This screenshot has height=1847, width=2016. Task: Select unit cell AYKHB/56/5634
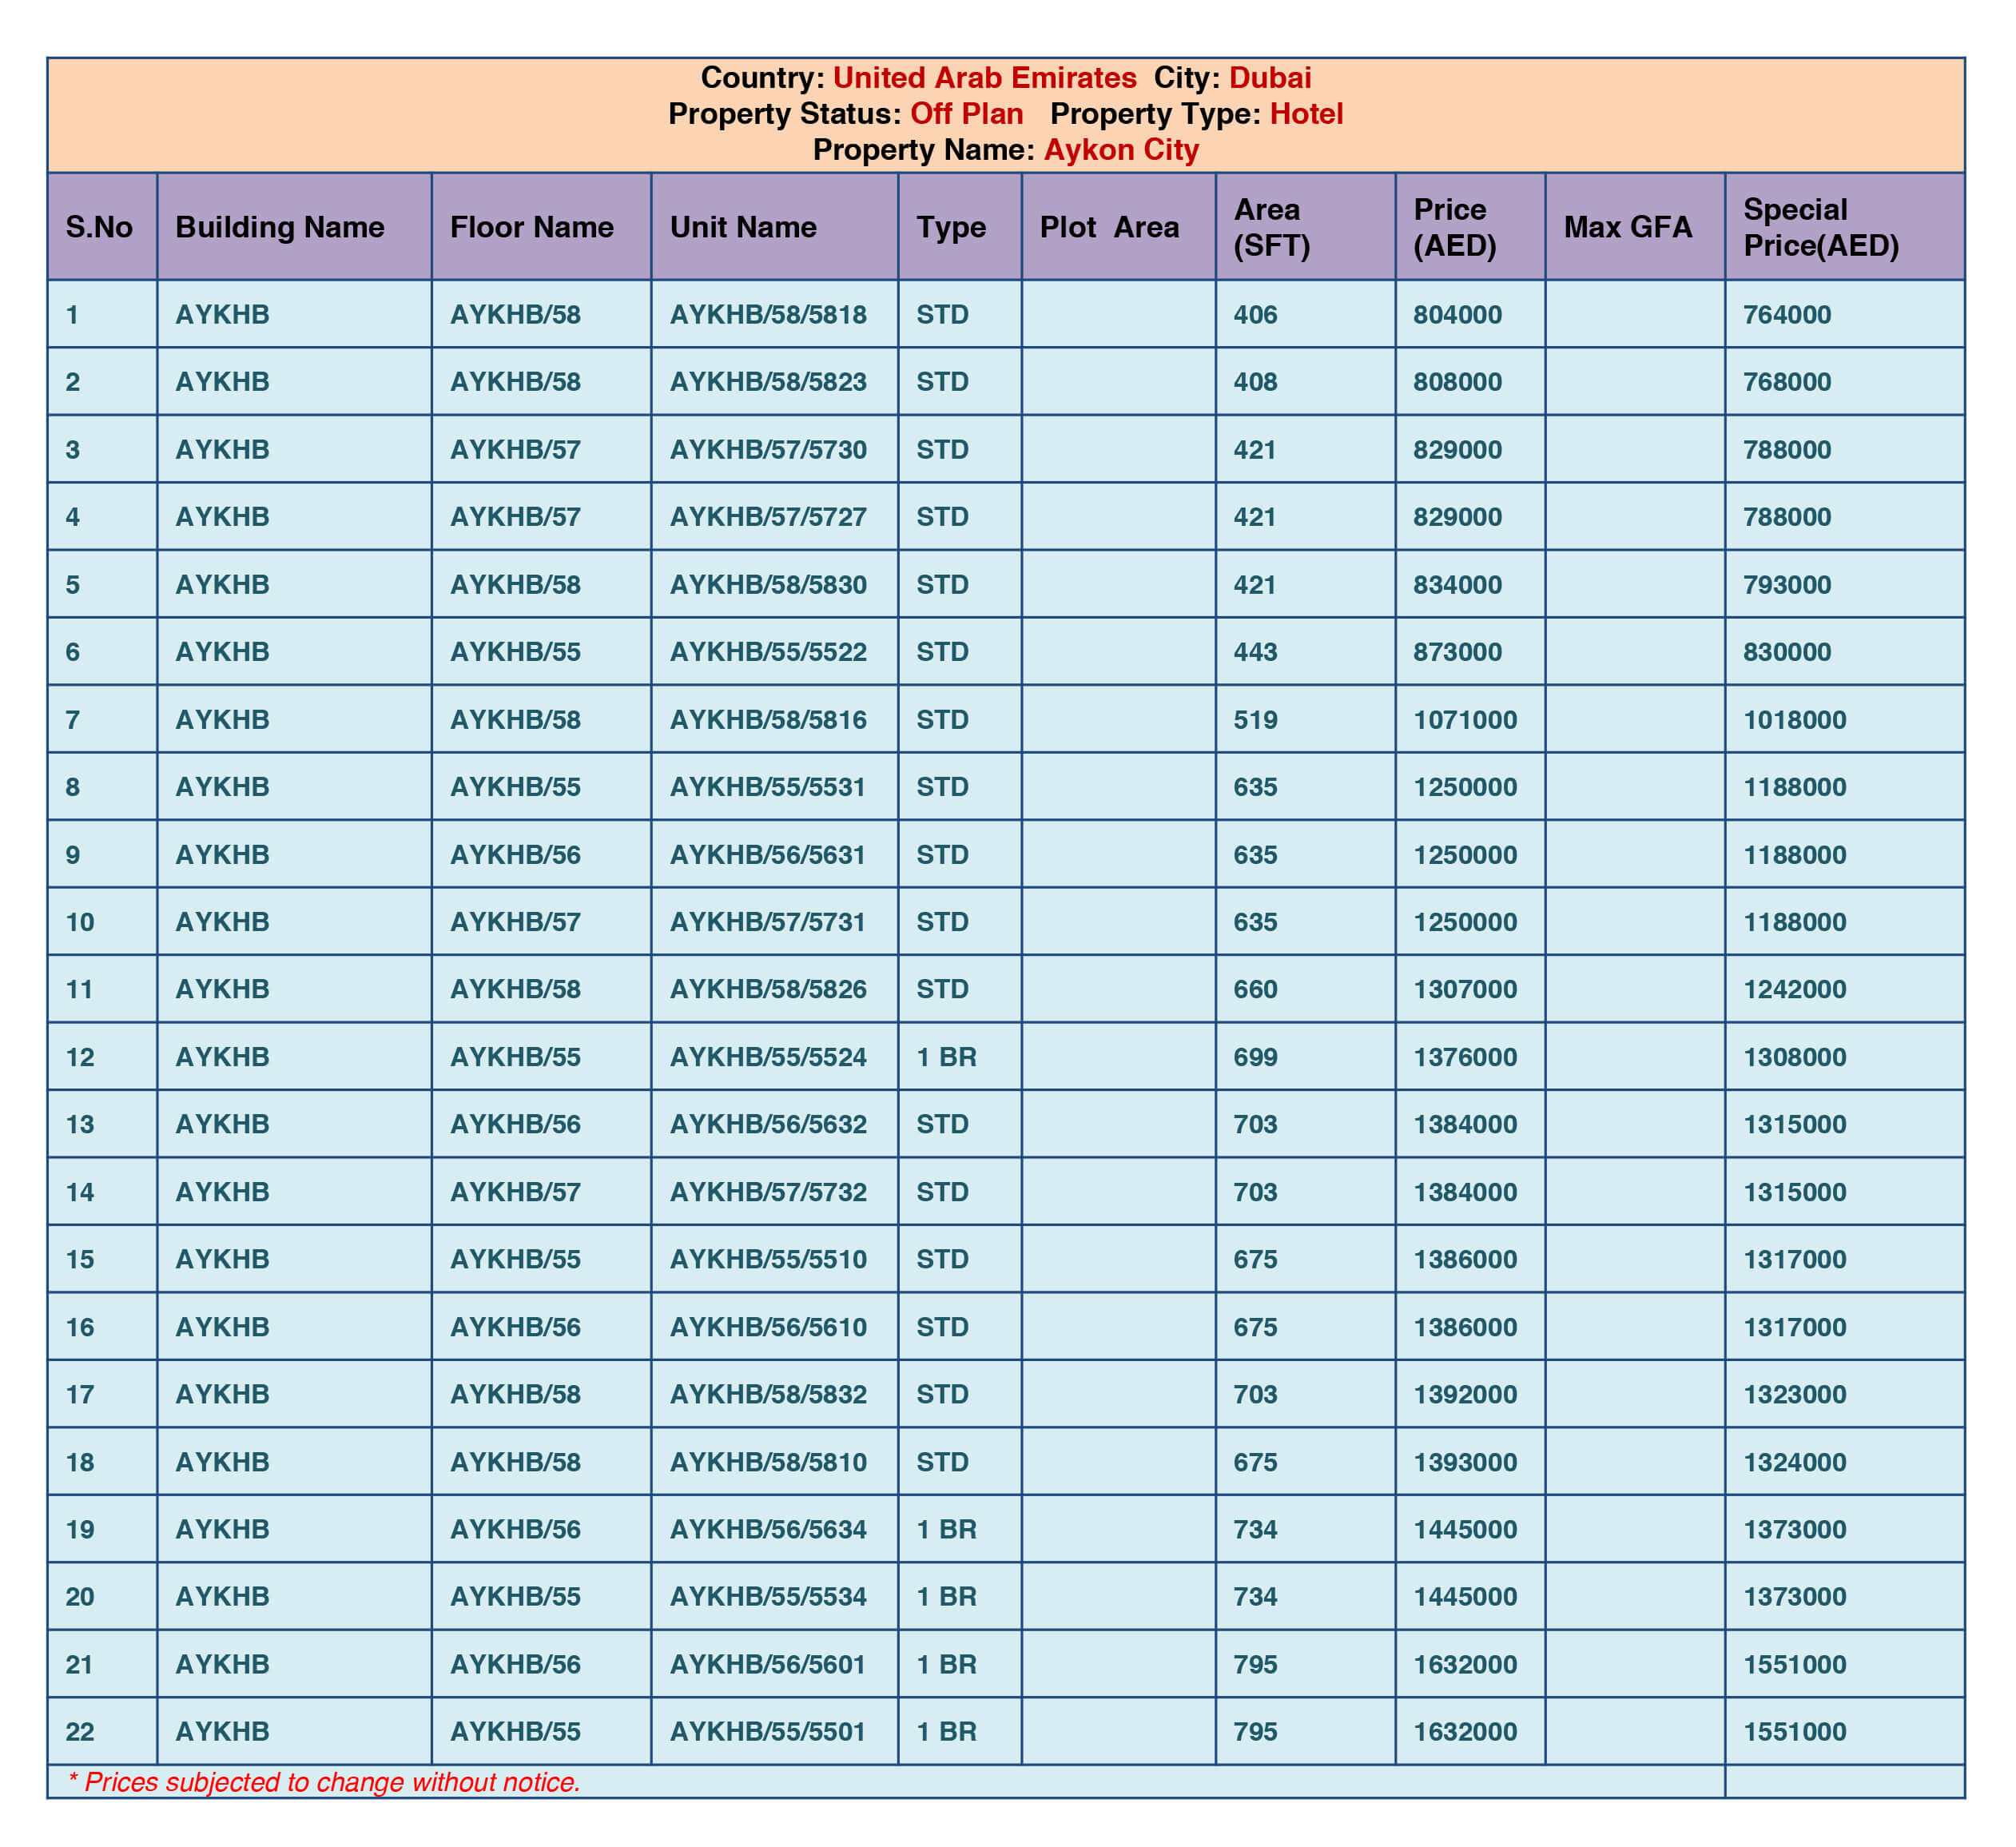tap(775, 1529)
